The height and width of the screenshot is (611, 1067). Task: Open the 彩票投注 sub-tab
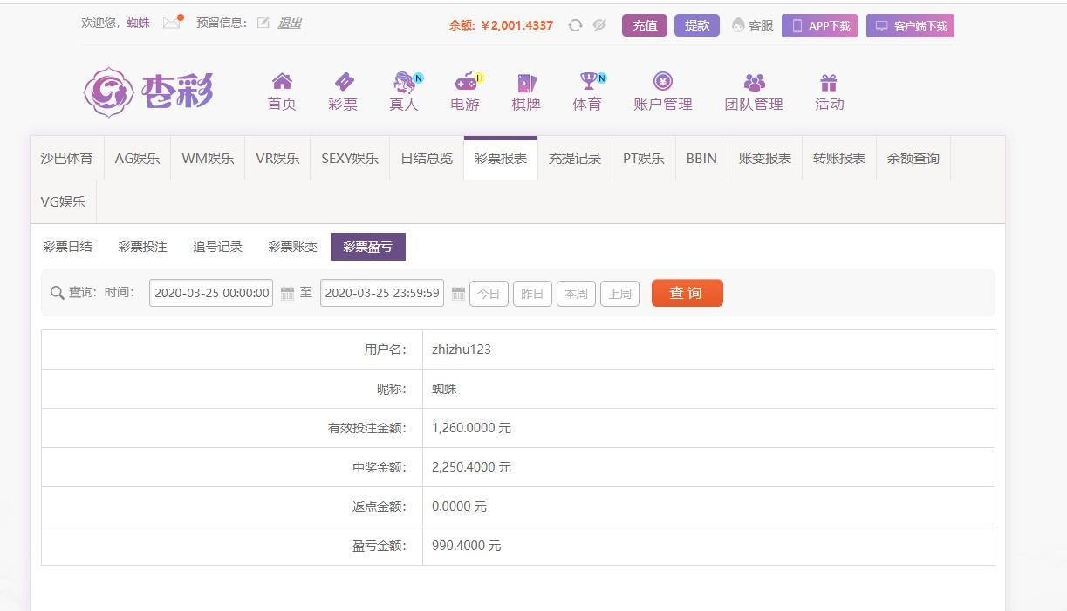point(142,247)
